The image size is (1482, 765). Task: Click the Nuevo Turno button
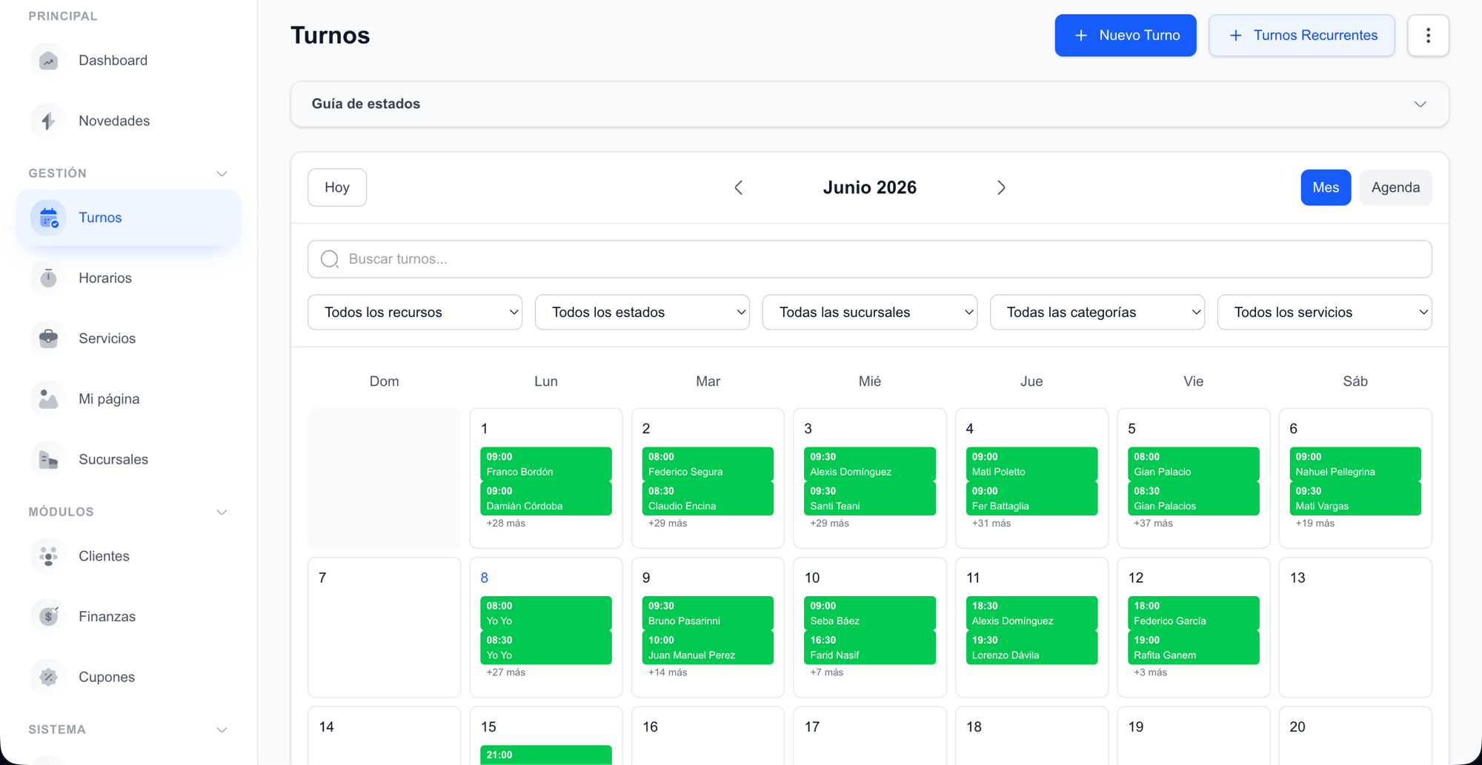coord(1126,36)
